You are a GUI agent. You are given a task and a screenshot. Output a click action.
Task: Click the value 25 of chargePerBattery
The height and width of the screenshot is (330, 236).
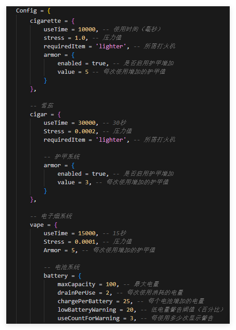tap(126, 301)
